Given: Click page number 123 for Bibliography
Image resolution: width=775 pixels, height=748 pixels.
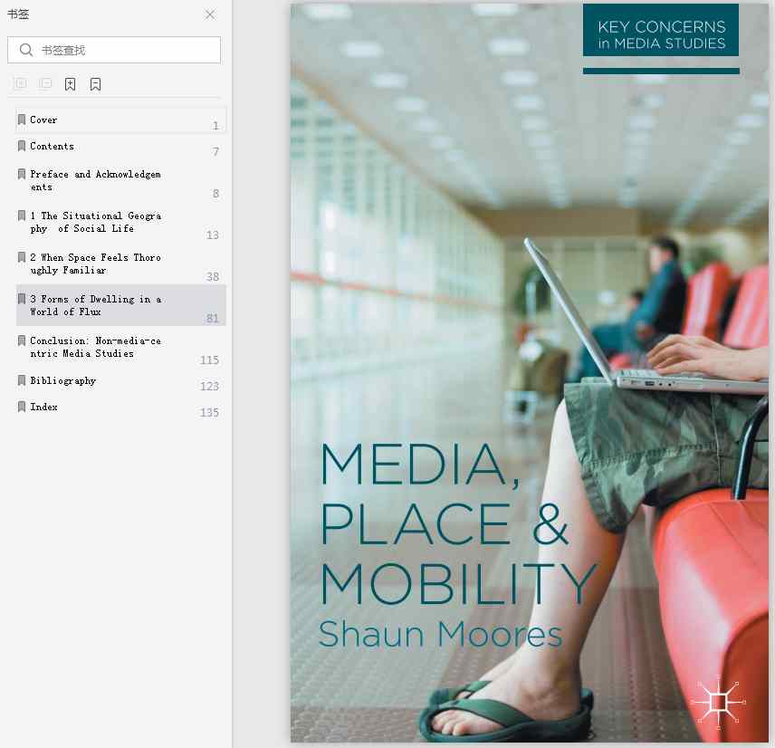Looking at the screenshot, I should [x=209, y=386].
